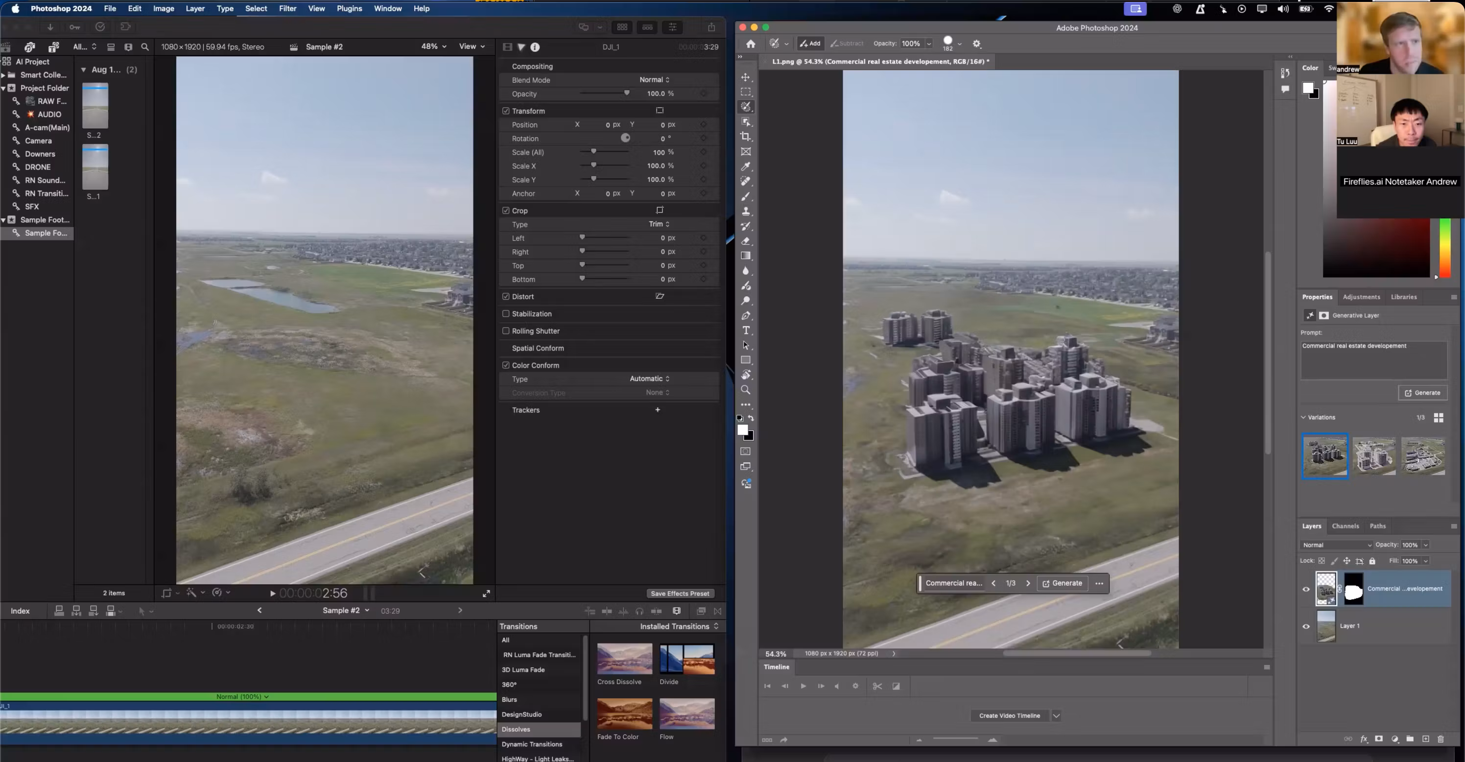Viewport: 1465px width, 762px height.
Task: Open the Filter menu
Action: coord(287,8)
